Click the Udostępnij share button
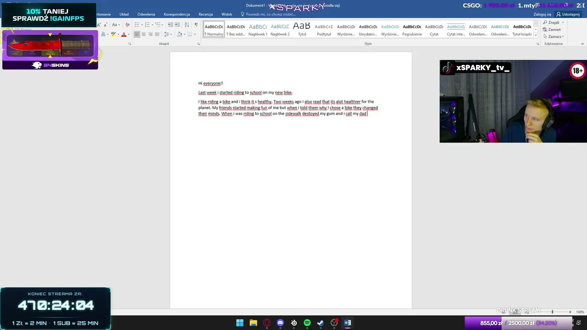 [568, 14]
